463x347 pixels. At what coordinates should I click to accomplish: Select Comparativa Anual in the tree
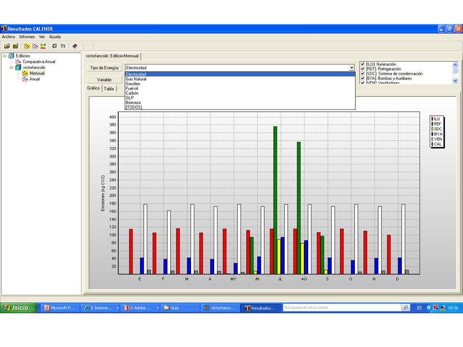[x=39, y=62]
